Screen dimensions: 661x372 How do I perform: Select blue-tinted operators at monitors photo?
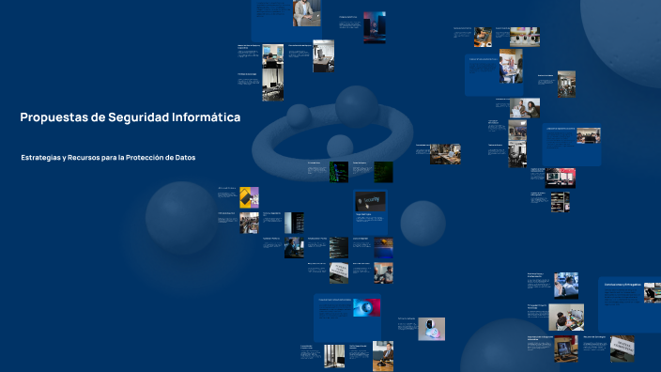coord(566,286)
